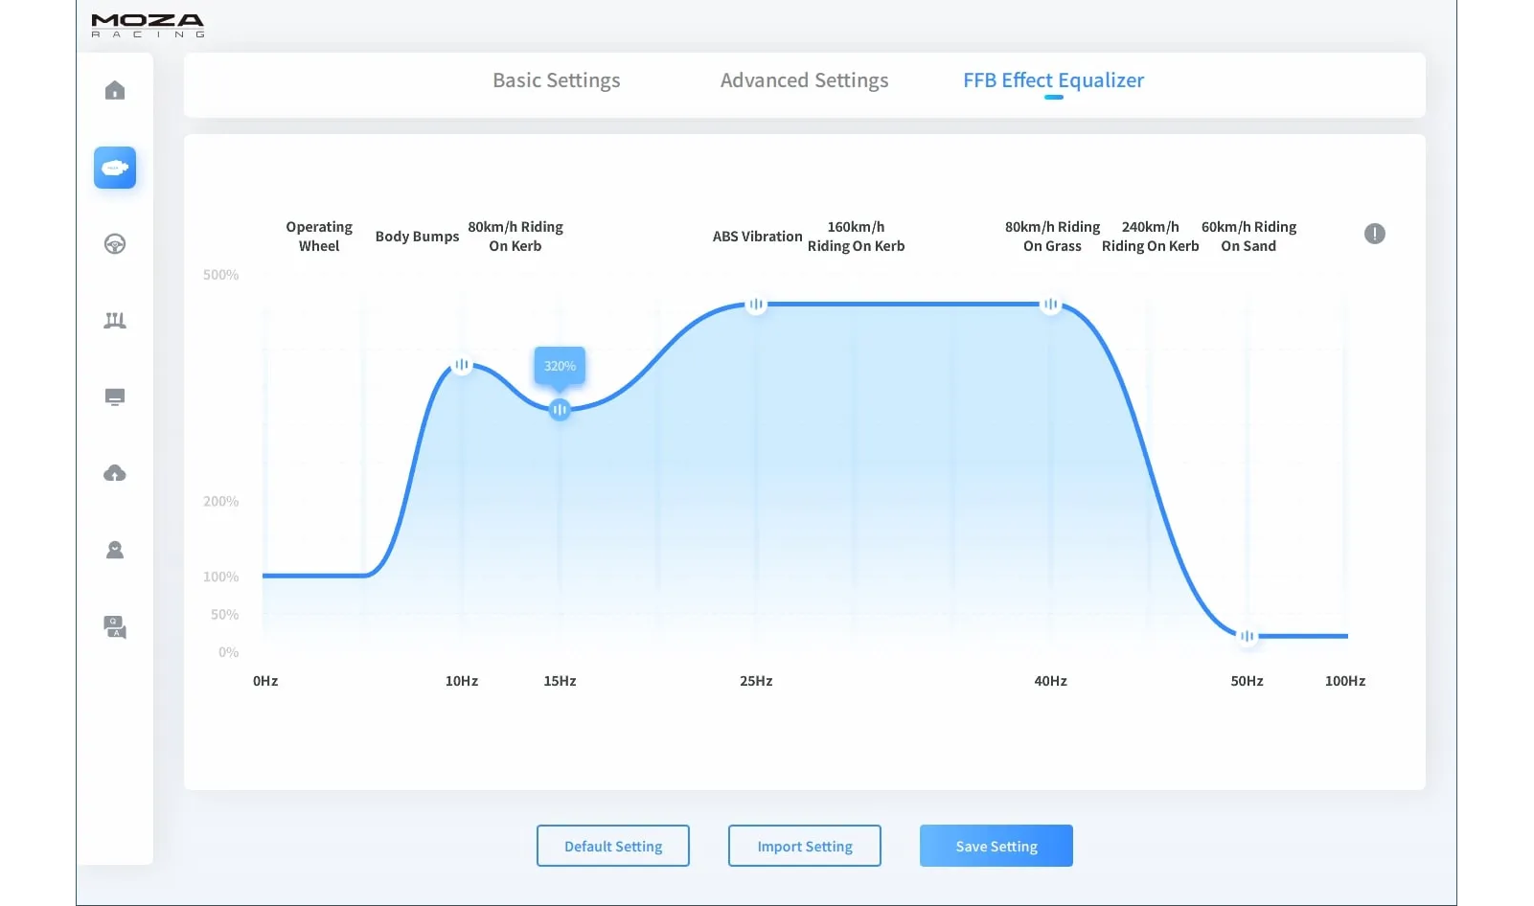This screenshot has height=906, width=1534.
Task: Switch to Advanced Settings tab
Action: (x=804, y=80)
